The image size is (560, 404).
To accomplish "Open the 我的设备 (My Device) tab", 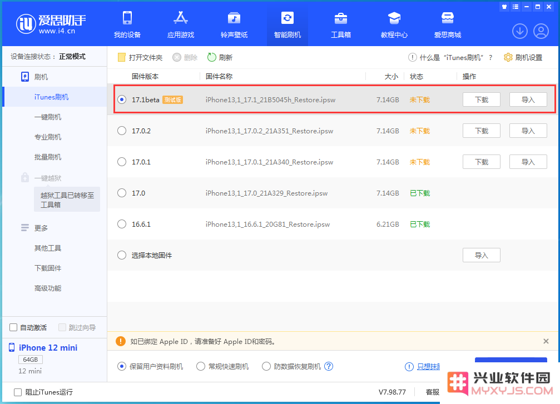I will pyautogui.click(x=127, y=24).
